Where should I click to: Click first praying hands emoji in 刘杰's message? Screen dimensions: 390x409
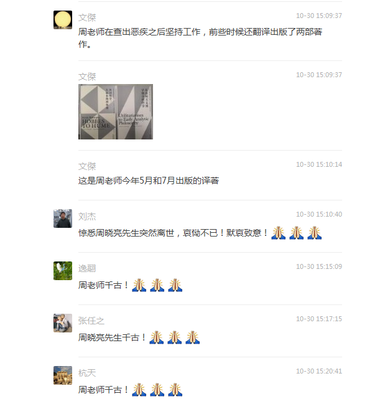coord(279,233)
